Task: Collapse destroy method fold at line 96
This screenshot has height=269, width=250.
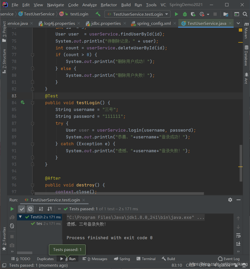Action: click(32, 185)
